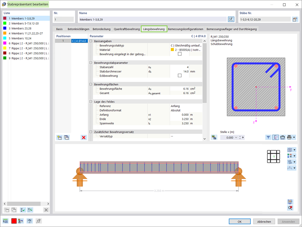
Task: Select position 1 'C | 4 Ø14.0' row
Action: [x=72, y=41]
